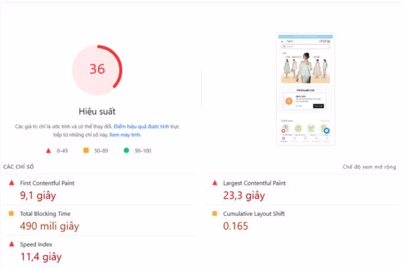Click the orange square 50–89 legend icon
402x268 pixels.
[86, 150]
